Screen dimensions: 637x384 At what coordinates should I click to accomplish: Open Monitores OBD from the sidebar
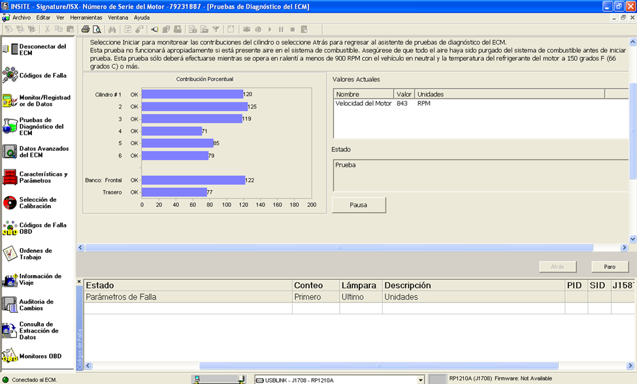point(10,356)
